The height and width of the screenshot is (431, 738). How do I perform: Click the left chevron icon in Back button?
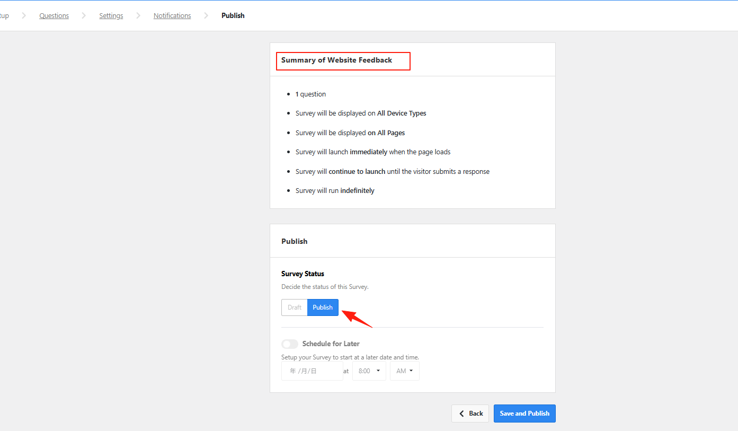point(462,414)
